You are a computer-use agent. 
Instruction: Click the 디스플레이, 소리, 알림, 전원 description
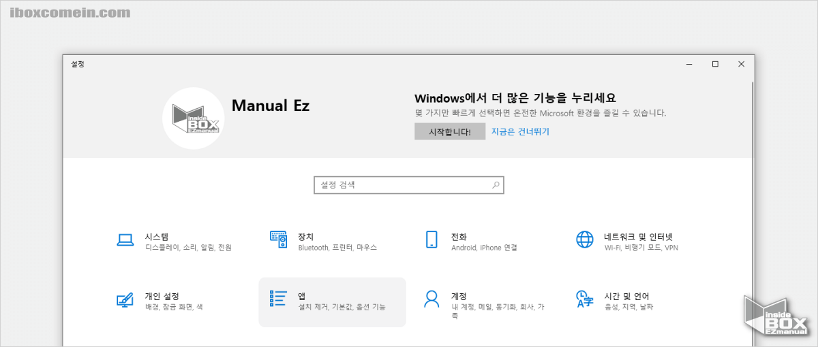[188, 248]
